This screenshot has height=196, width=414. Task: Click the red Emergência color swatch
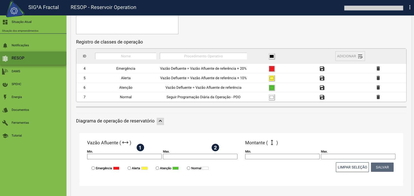(272, 69)
